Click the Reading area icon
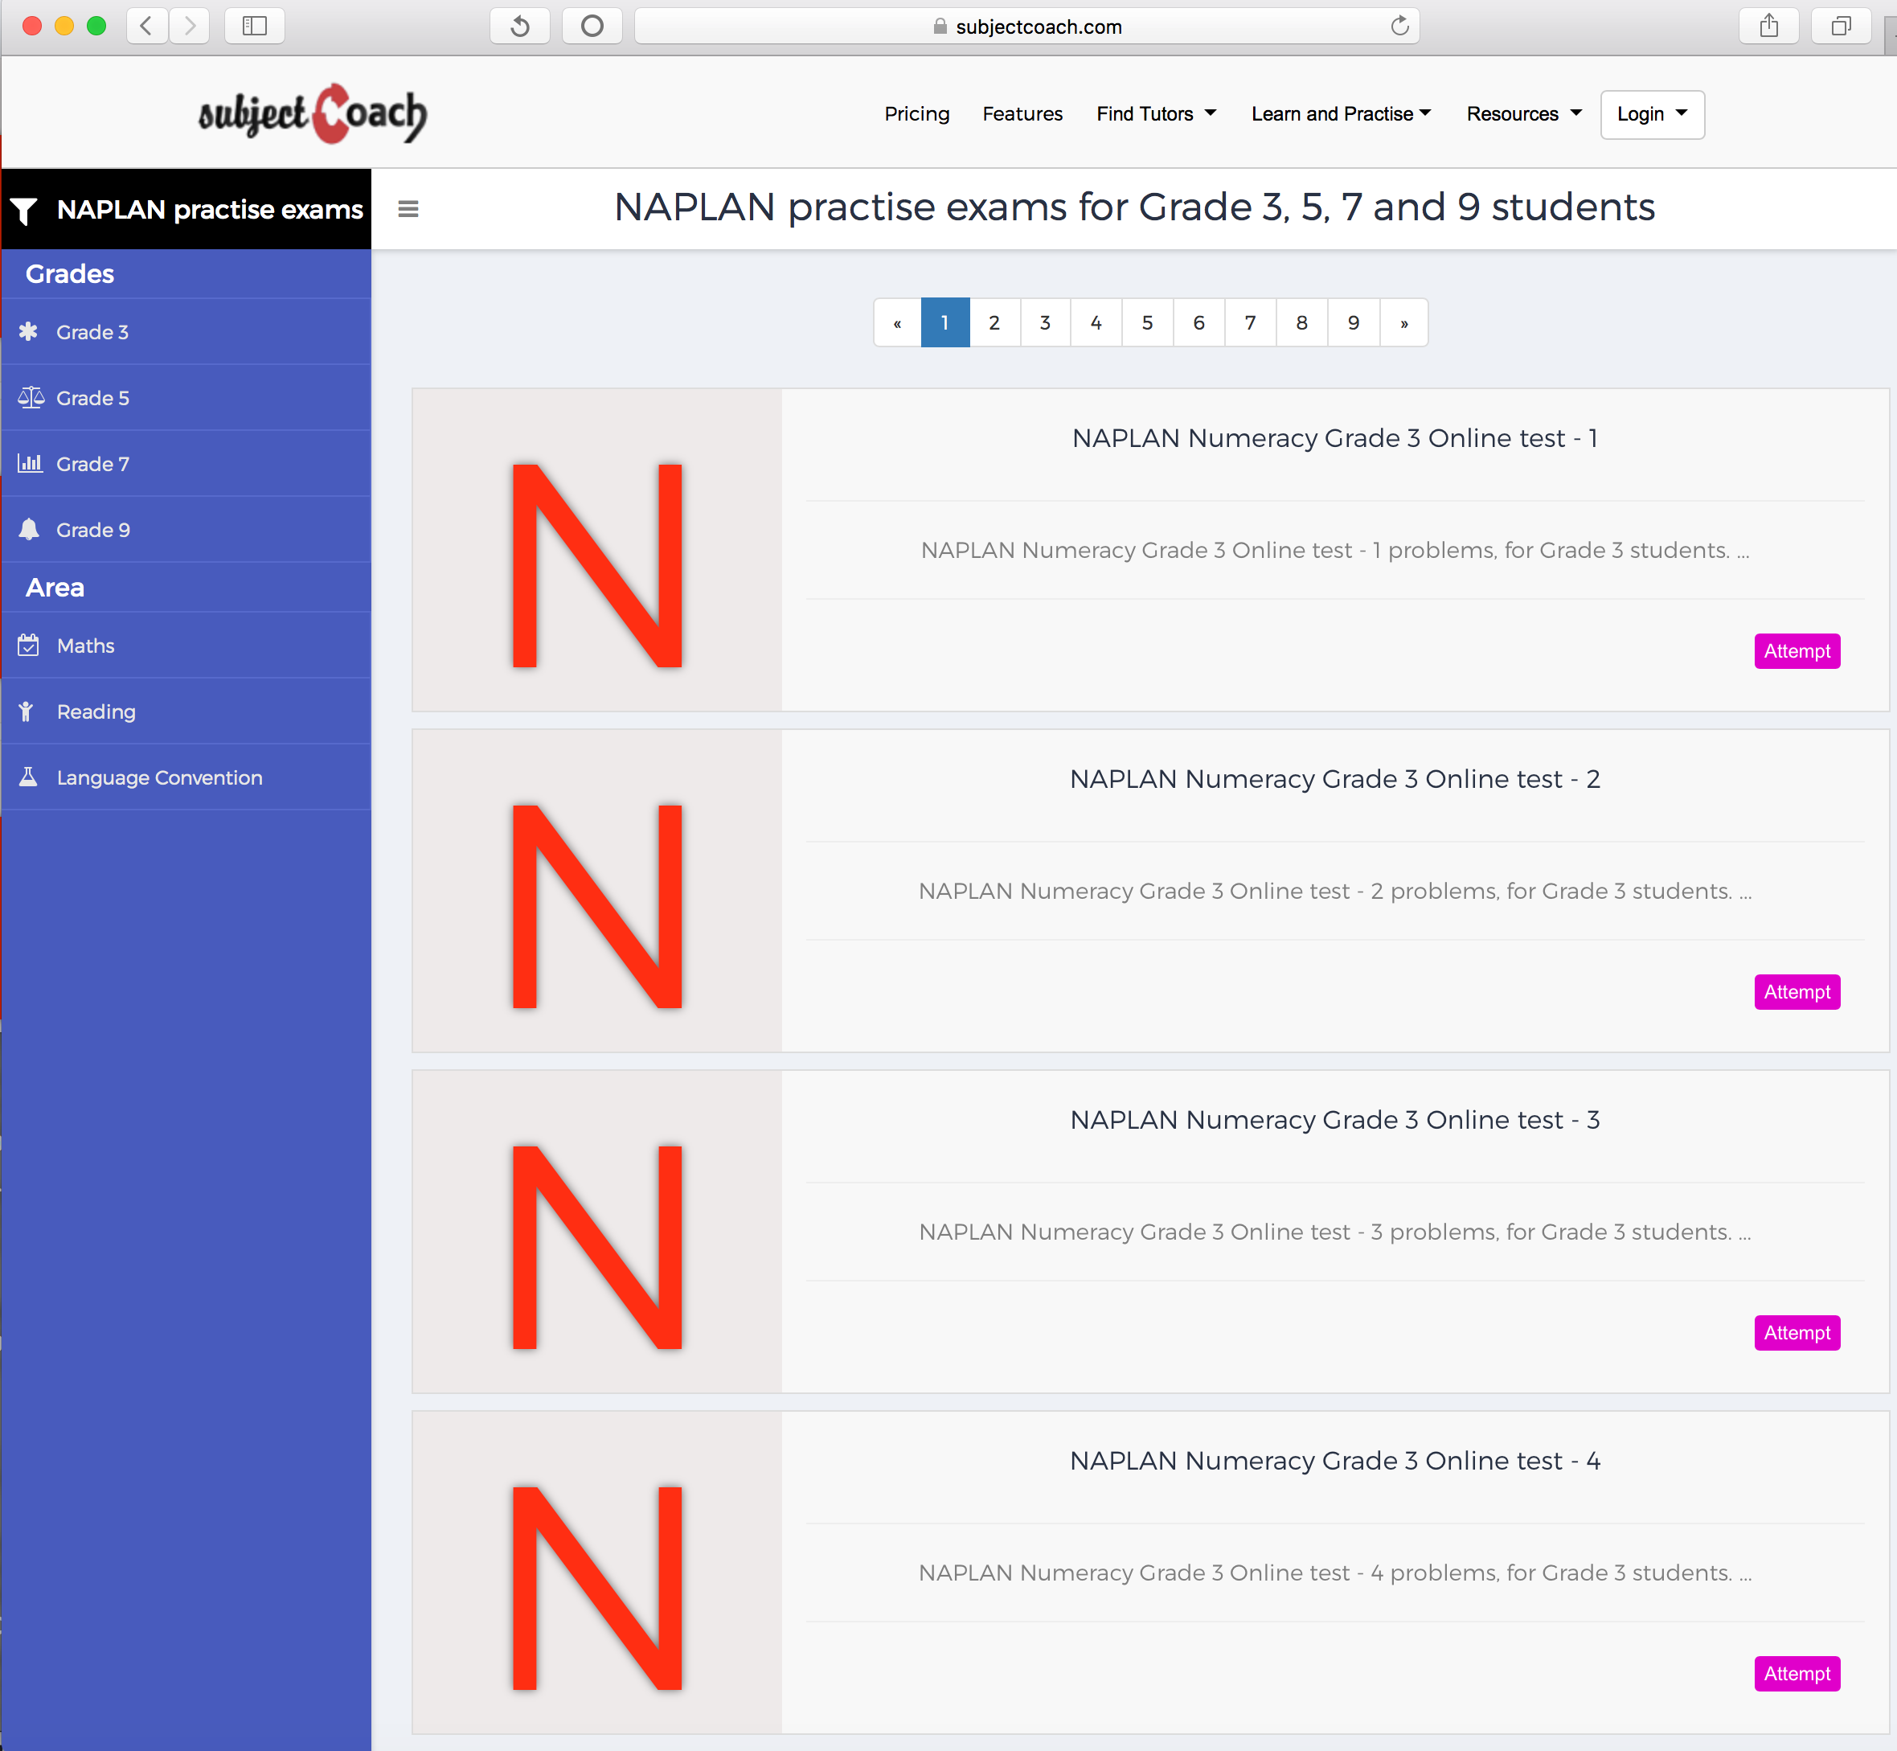The width and height of the screenshot is (1897, 1751). click(x=27, y=711)
